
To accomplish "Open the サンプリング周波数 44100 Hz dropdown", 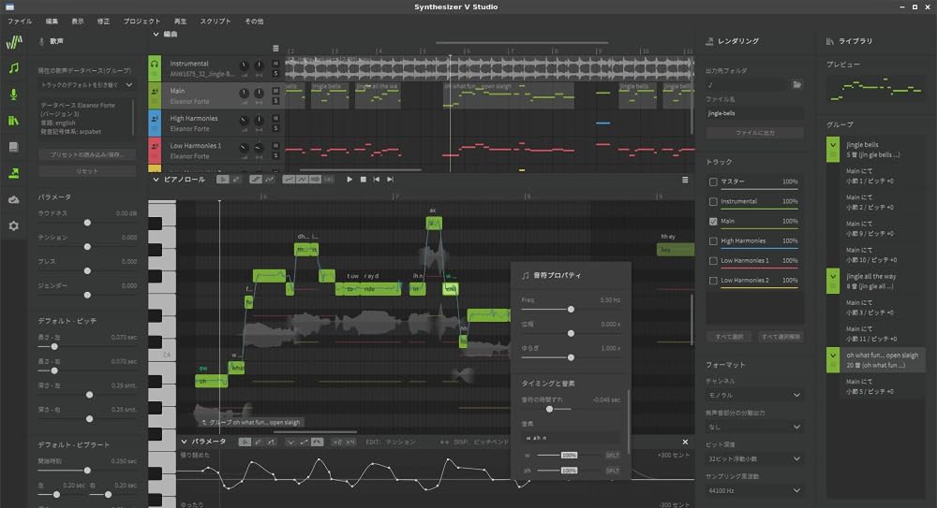I will click(x=754, y=489).
